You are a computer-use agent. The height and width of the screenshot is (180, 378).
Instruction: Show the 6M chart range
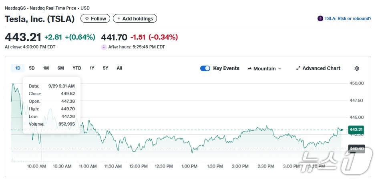(60, 68)
